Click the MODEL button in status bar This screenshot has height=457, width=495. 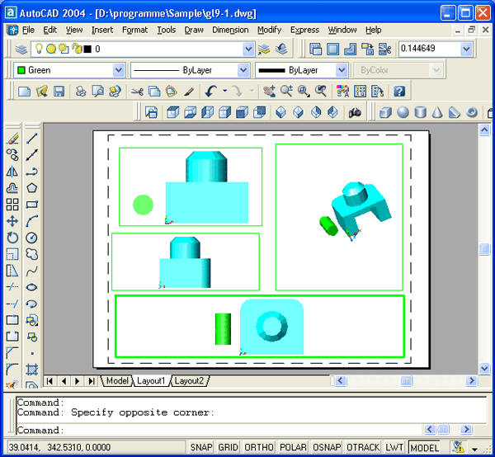[x=425, y=447]
